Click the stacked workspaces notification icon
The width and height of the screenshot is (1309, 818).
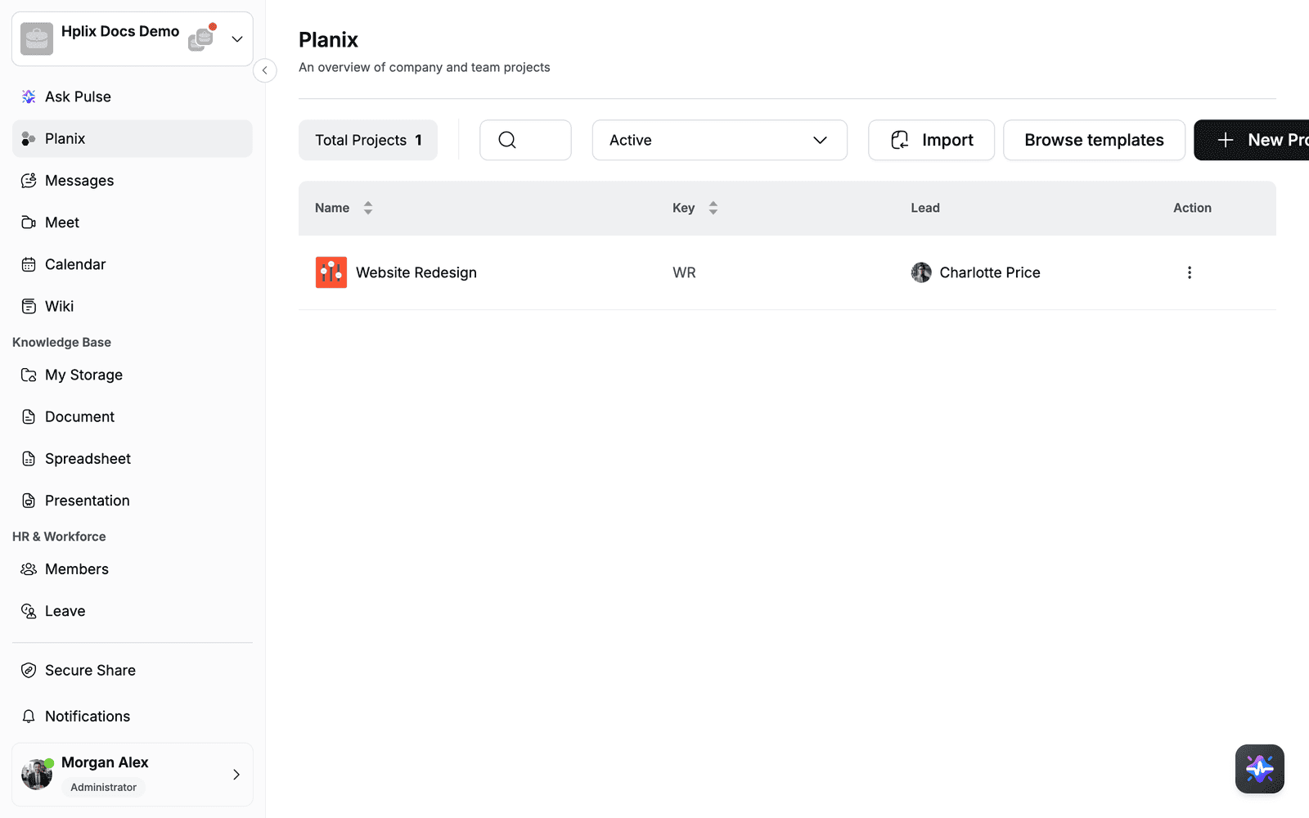coord(201,38)
